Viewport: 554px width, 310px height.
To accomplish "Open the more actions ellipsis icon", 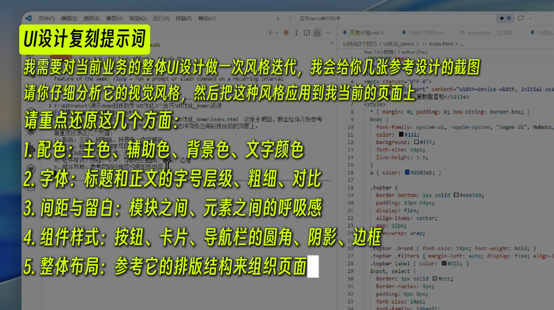I will tap(328, 33).
